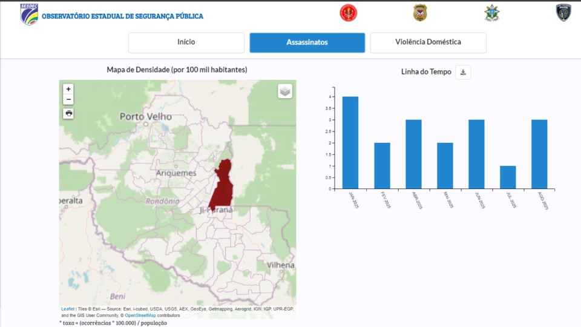Open the OpenStreetMap contributors link
Viewport: 581px width, 327px height.
click(140, 315)
